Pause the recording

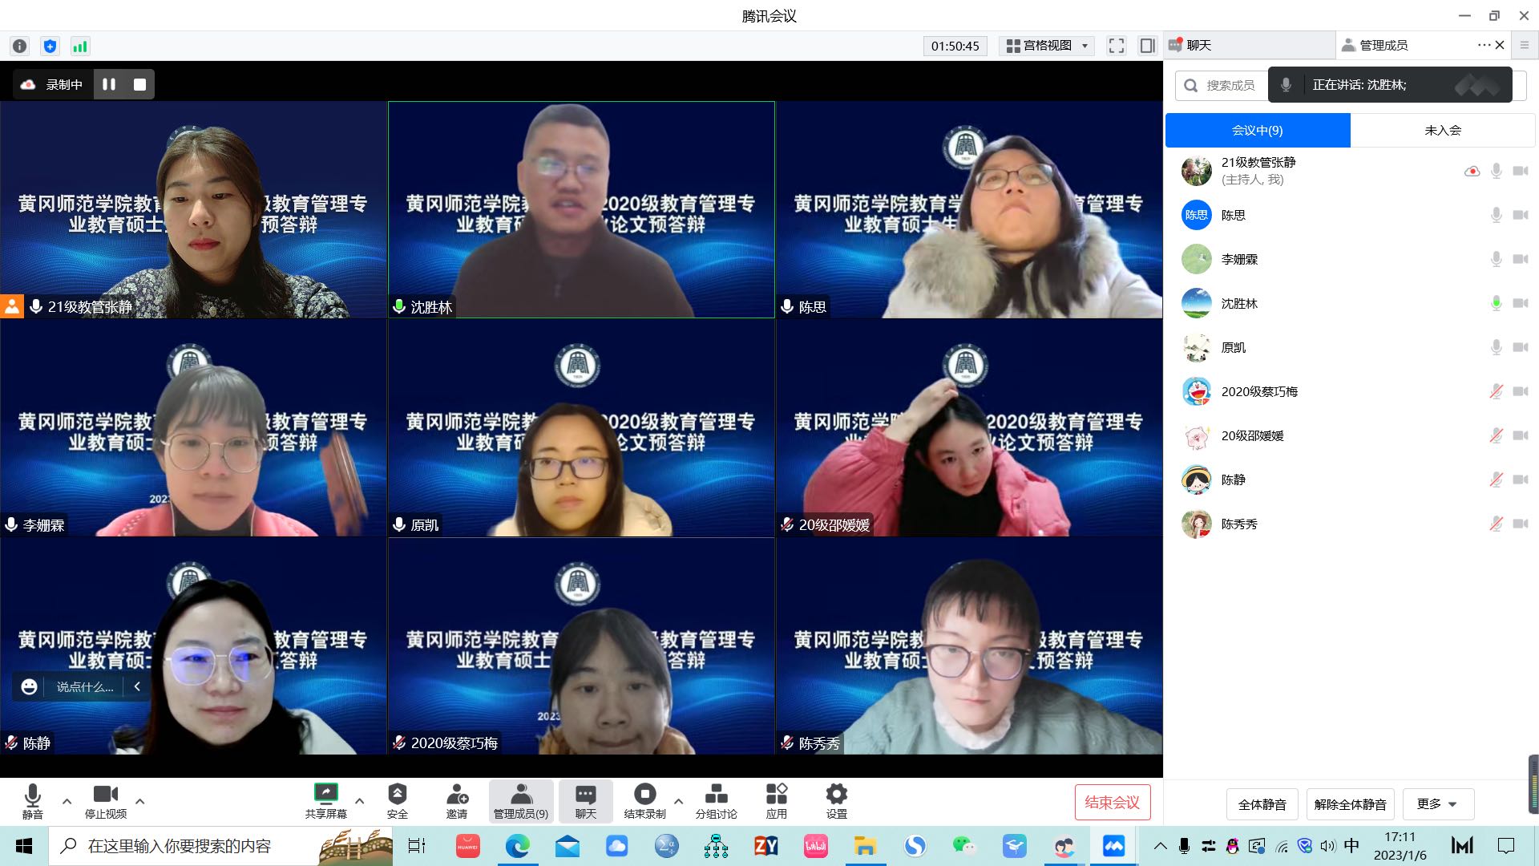tap(109, 84)
